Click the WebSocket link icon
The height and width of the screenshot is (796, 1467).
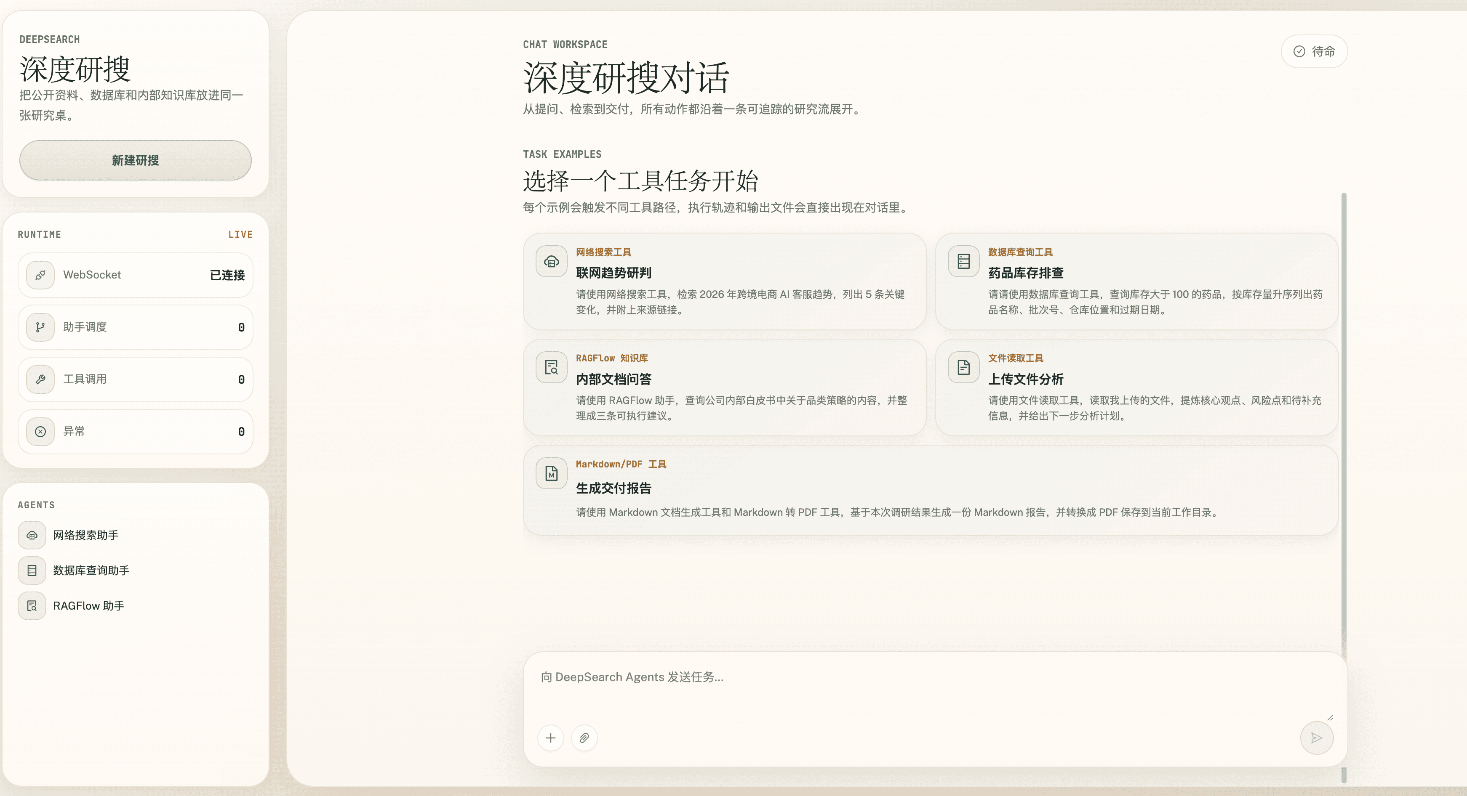[x=40, y=276]
